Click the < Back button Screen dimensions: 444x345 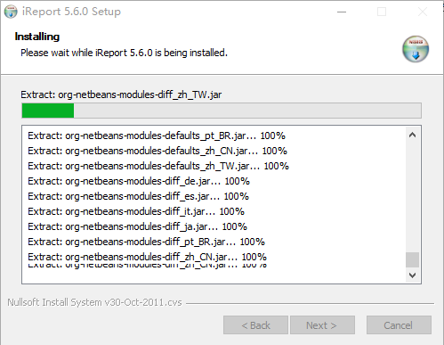(255, 325)
